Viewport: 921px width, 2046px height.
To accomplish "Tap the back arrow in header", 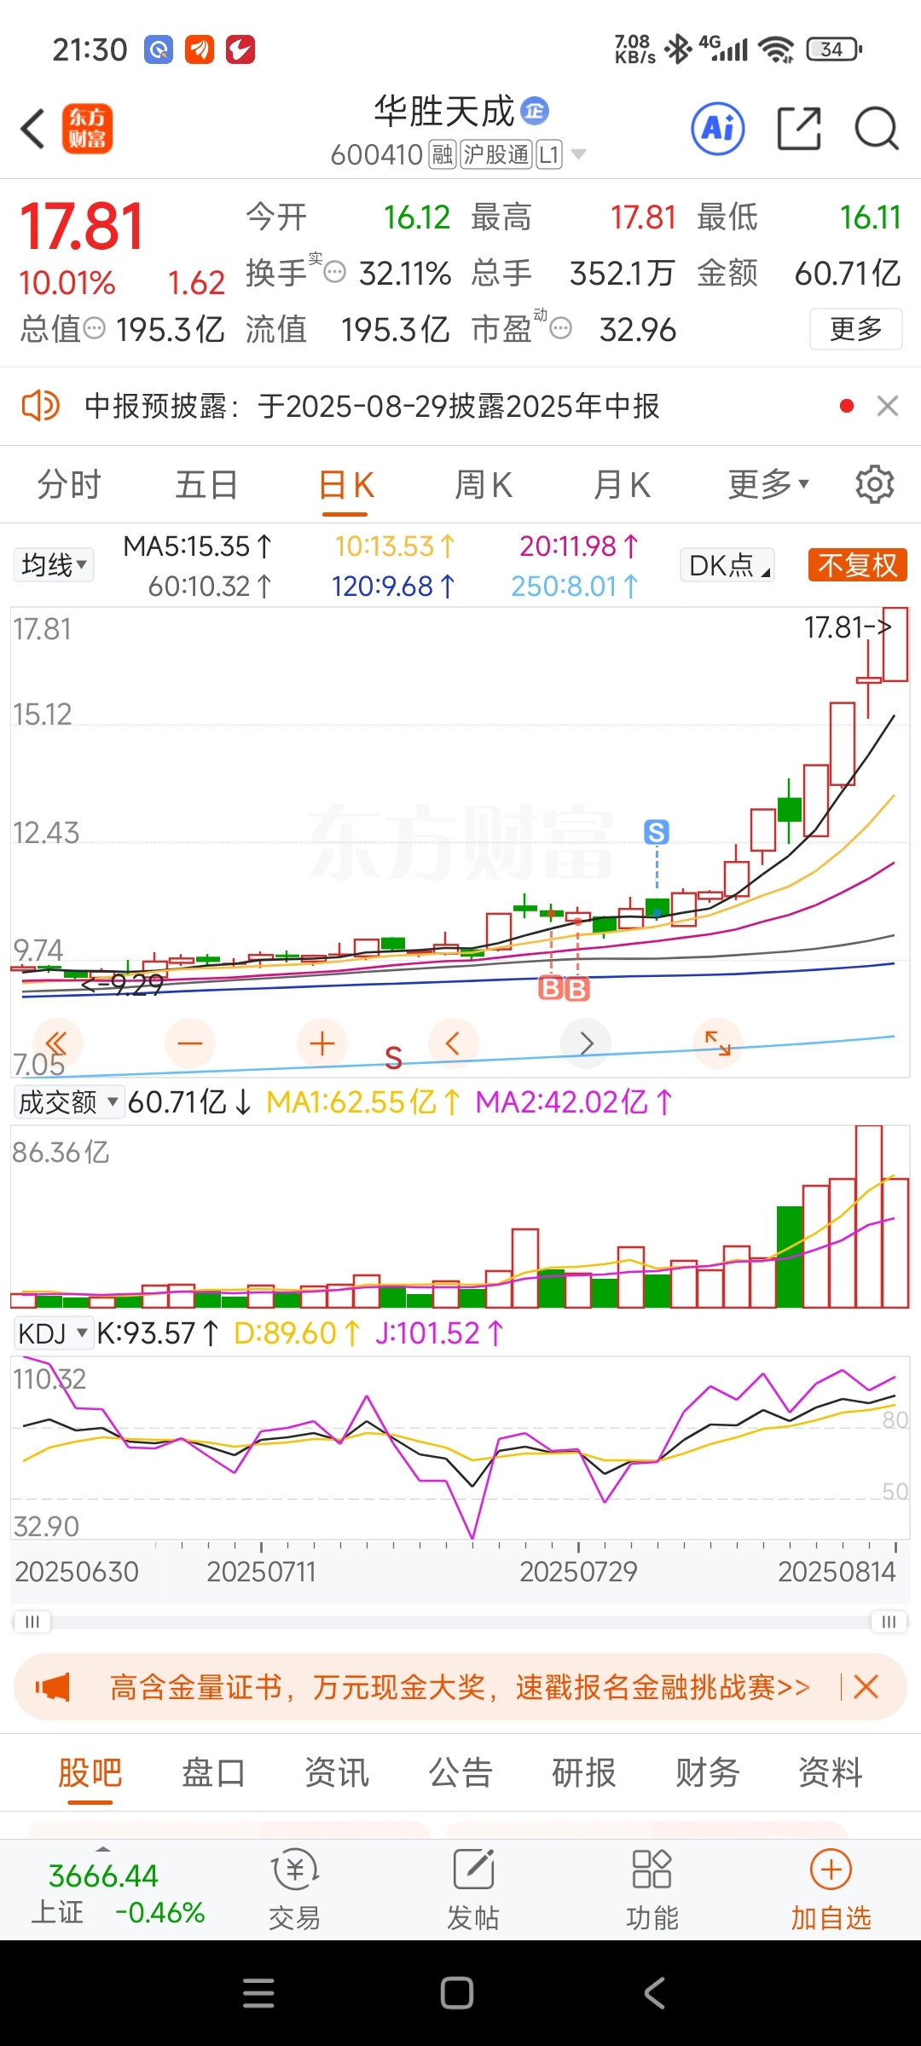I will tap(32, 130).
